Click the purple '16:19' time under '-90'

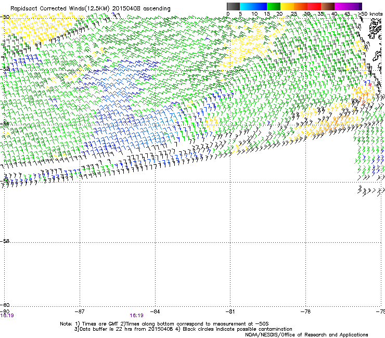pyautogui.click(x=7, y=316)
